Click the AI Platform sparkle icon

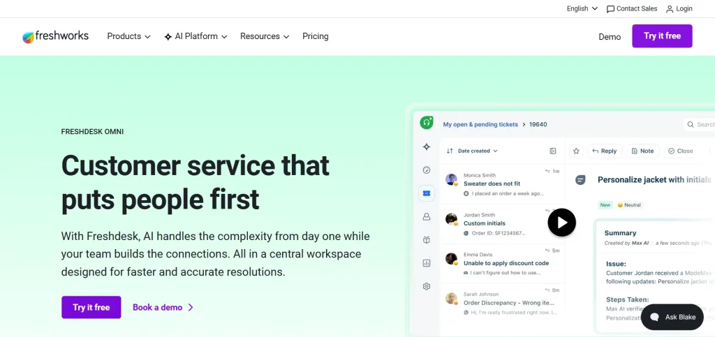168,36
